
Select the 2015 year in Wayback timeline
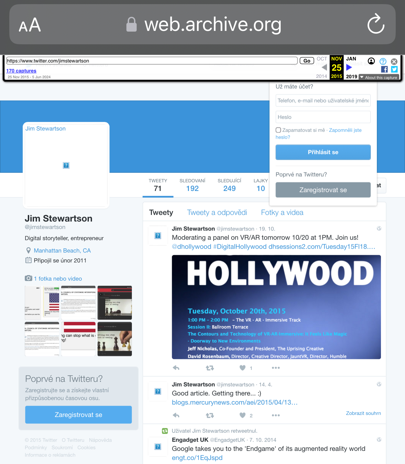[337, 76]
